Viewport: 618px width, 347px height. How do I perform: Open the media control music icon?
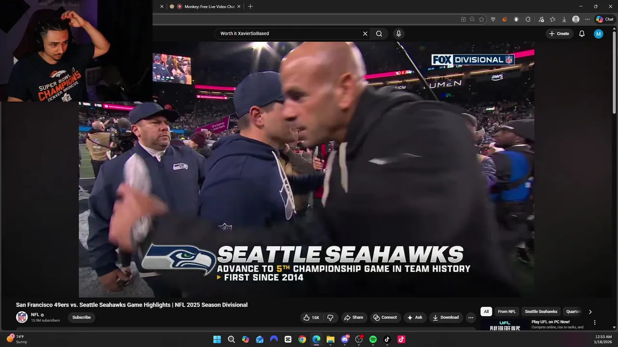point(541,19)
